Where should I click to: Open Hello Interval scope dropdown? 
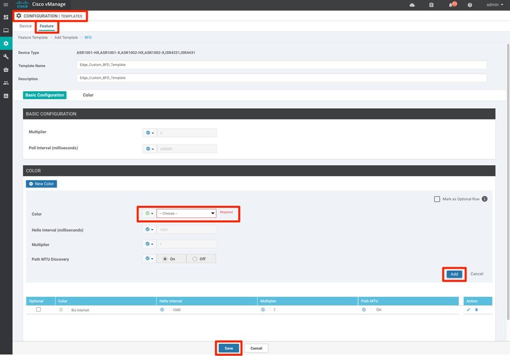149,229
